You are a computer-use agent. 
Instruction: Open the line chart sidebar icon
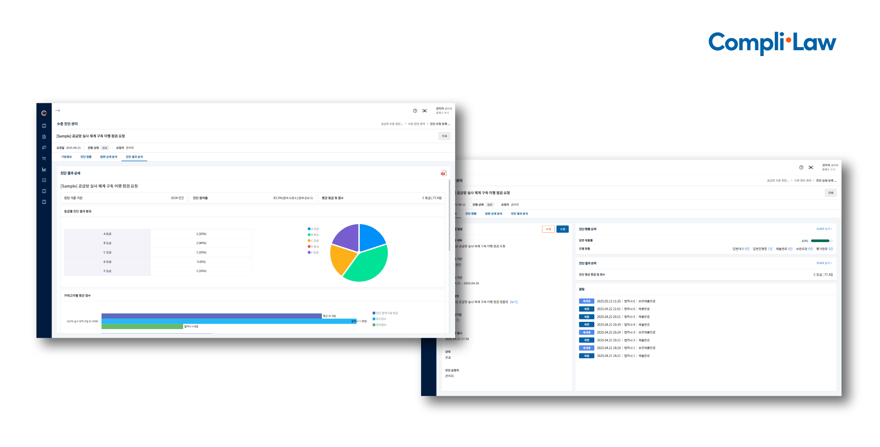click(44, 169)
